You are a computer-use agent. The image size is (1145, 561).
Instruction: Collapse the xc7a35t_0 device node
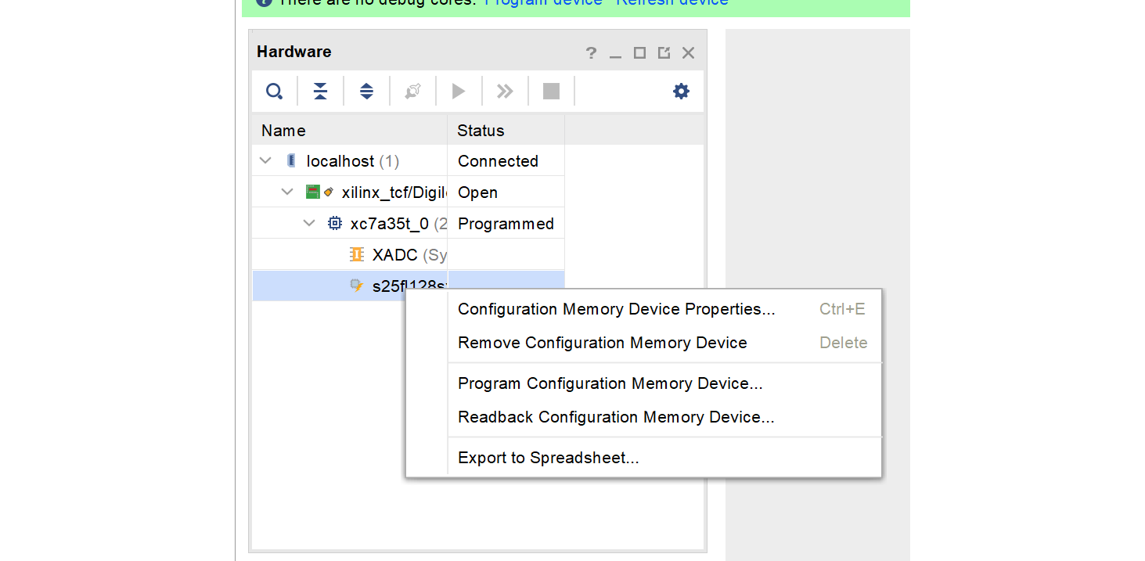pyautogui.click(x=309, y=224)
